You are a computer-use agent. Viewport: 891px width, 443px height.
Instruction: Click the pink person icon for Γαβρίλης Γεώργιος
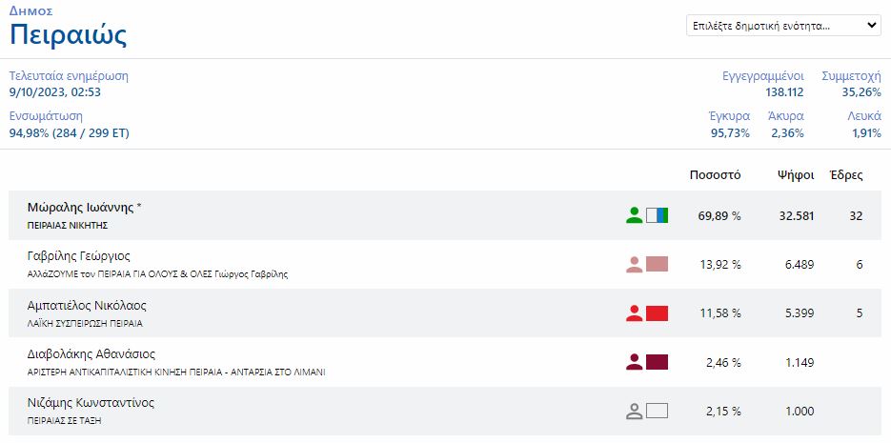(x=635, y=264)
